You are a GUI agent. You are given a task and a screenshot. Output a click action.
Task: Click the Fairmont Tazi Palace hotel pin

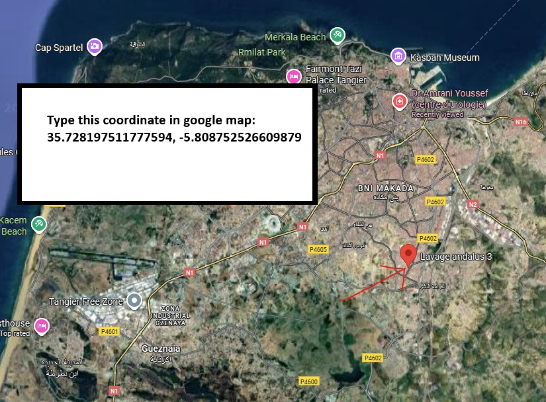click(293, 77)
